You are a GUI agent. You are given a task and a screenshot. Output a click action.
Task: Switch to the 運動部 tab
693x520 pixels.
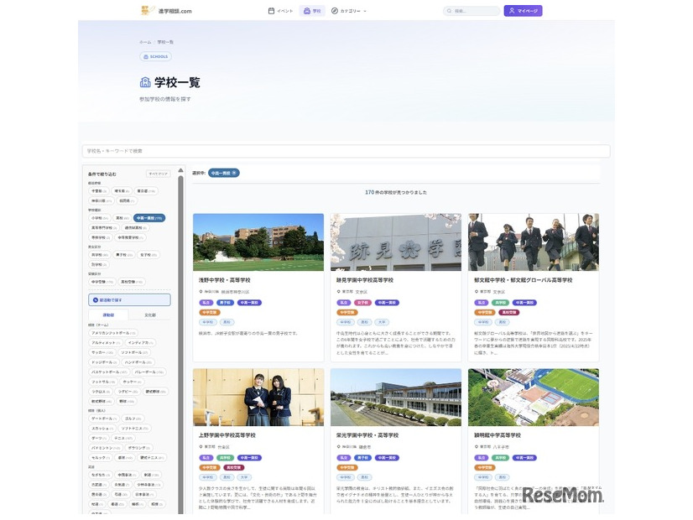point(109,315)
